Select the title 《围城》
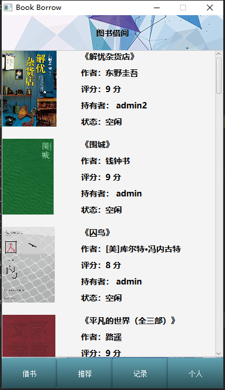Viewport: 225px width, 390px height. 97,145
